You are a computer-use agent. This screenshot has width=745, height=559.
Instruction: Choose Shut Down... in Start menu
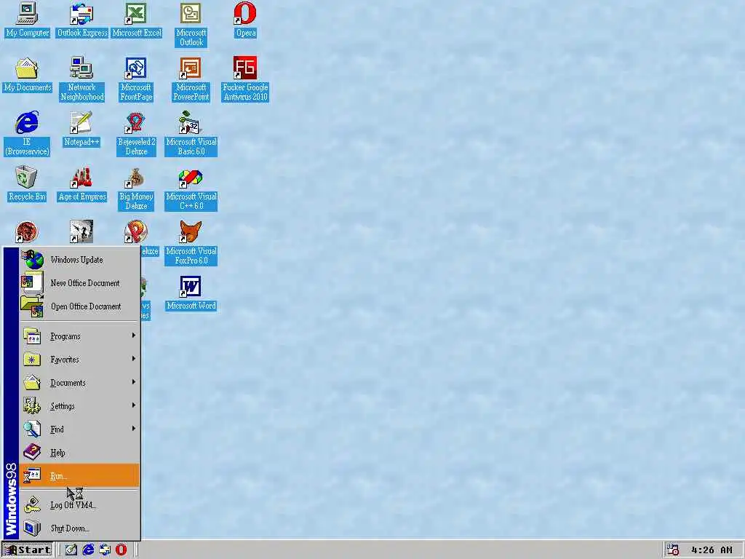tap(79, 528)
